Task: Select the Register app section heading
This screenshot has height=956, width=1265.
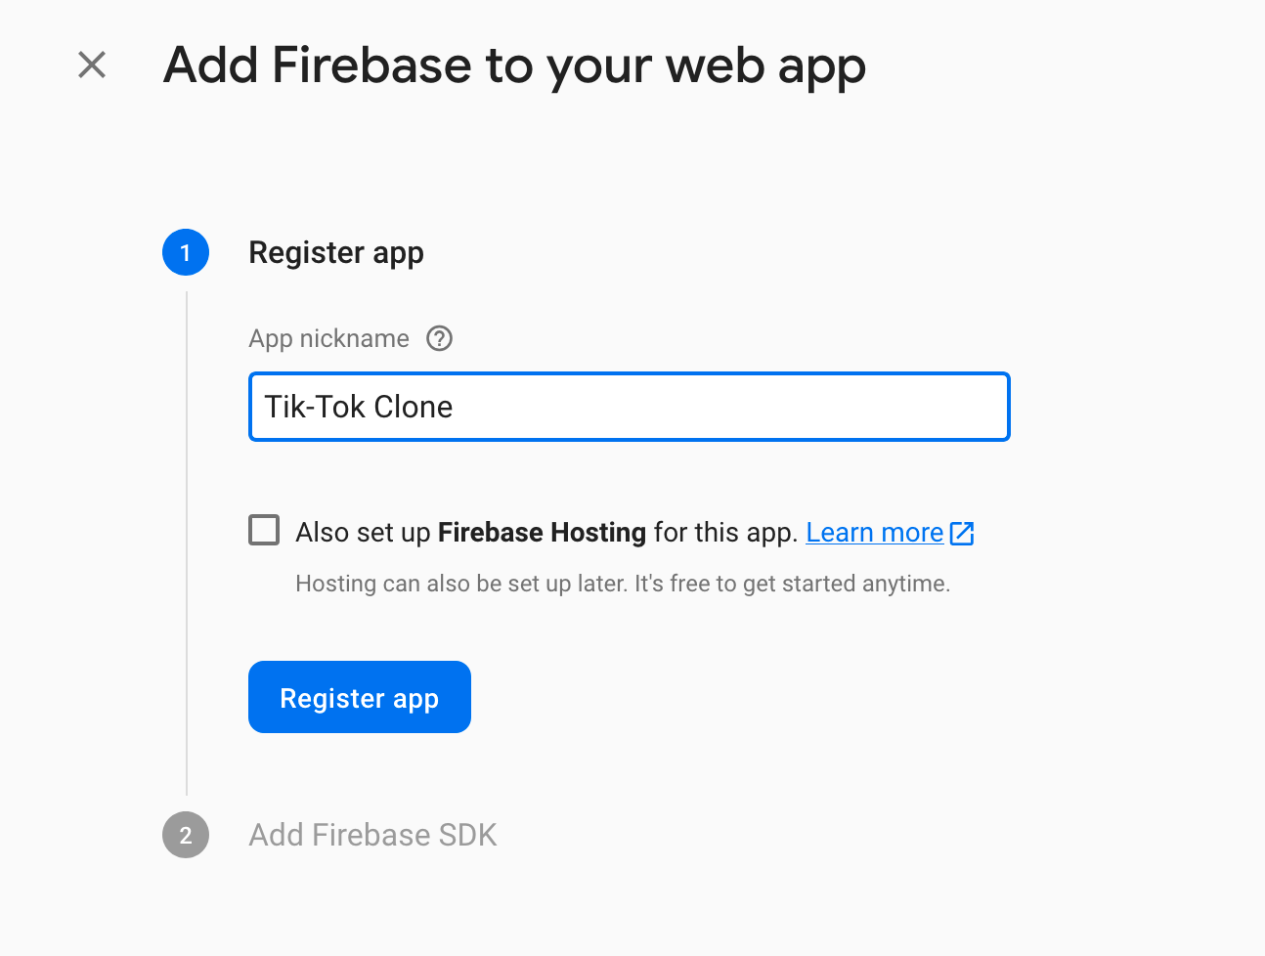Action: pos(336,252)
